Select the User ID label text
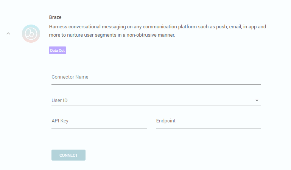The height and width of the screenshot is (170, 291). [60, 100]
